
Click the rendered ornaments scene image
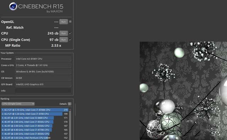pyautogui.click(x=183, y=91)
